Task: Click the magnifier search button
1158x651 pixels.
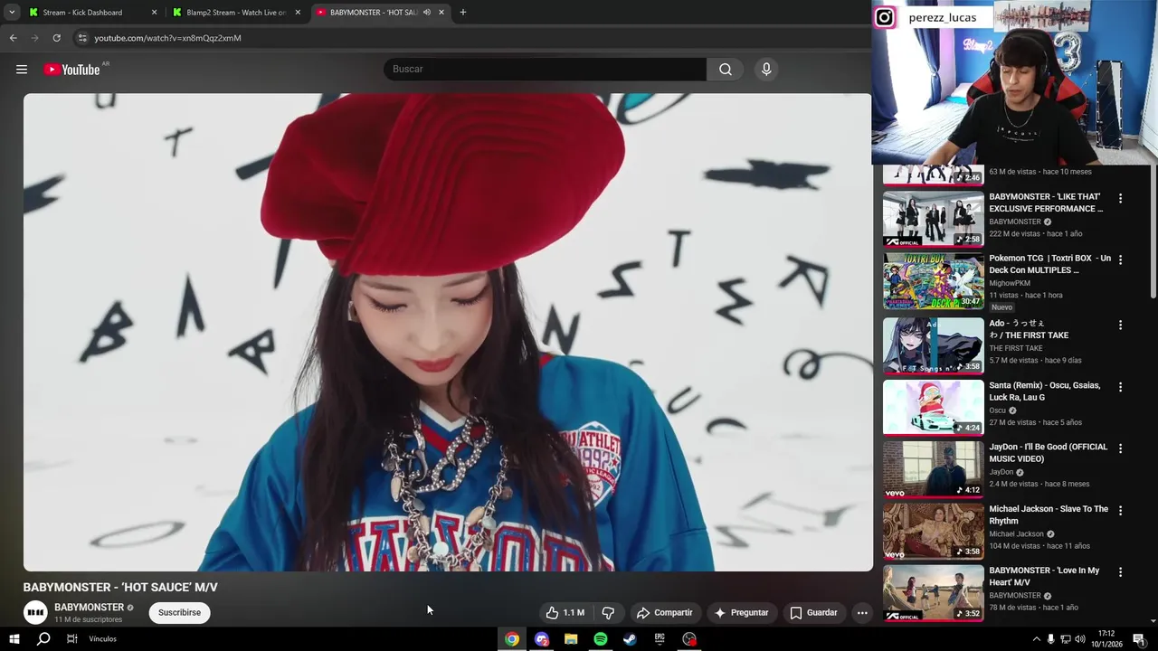Action: click(x=726, y=69)
